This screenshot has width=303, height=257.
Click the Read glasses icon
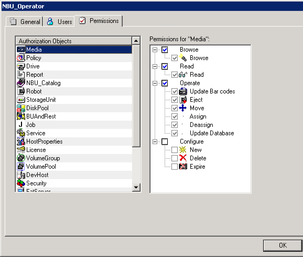[x=183, y=75]
